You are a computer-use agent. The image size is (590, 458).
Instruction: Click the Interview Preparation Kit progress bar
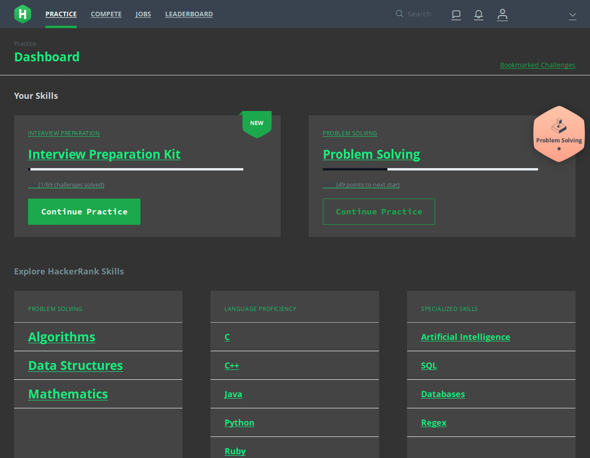click(x=136, y=169)
